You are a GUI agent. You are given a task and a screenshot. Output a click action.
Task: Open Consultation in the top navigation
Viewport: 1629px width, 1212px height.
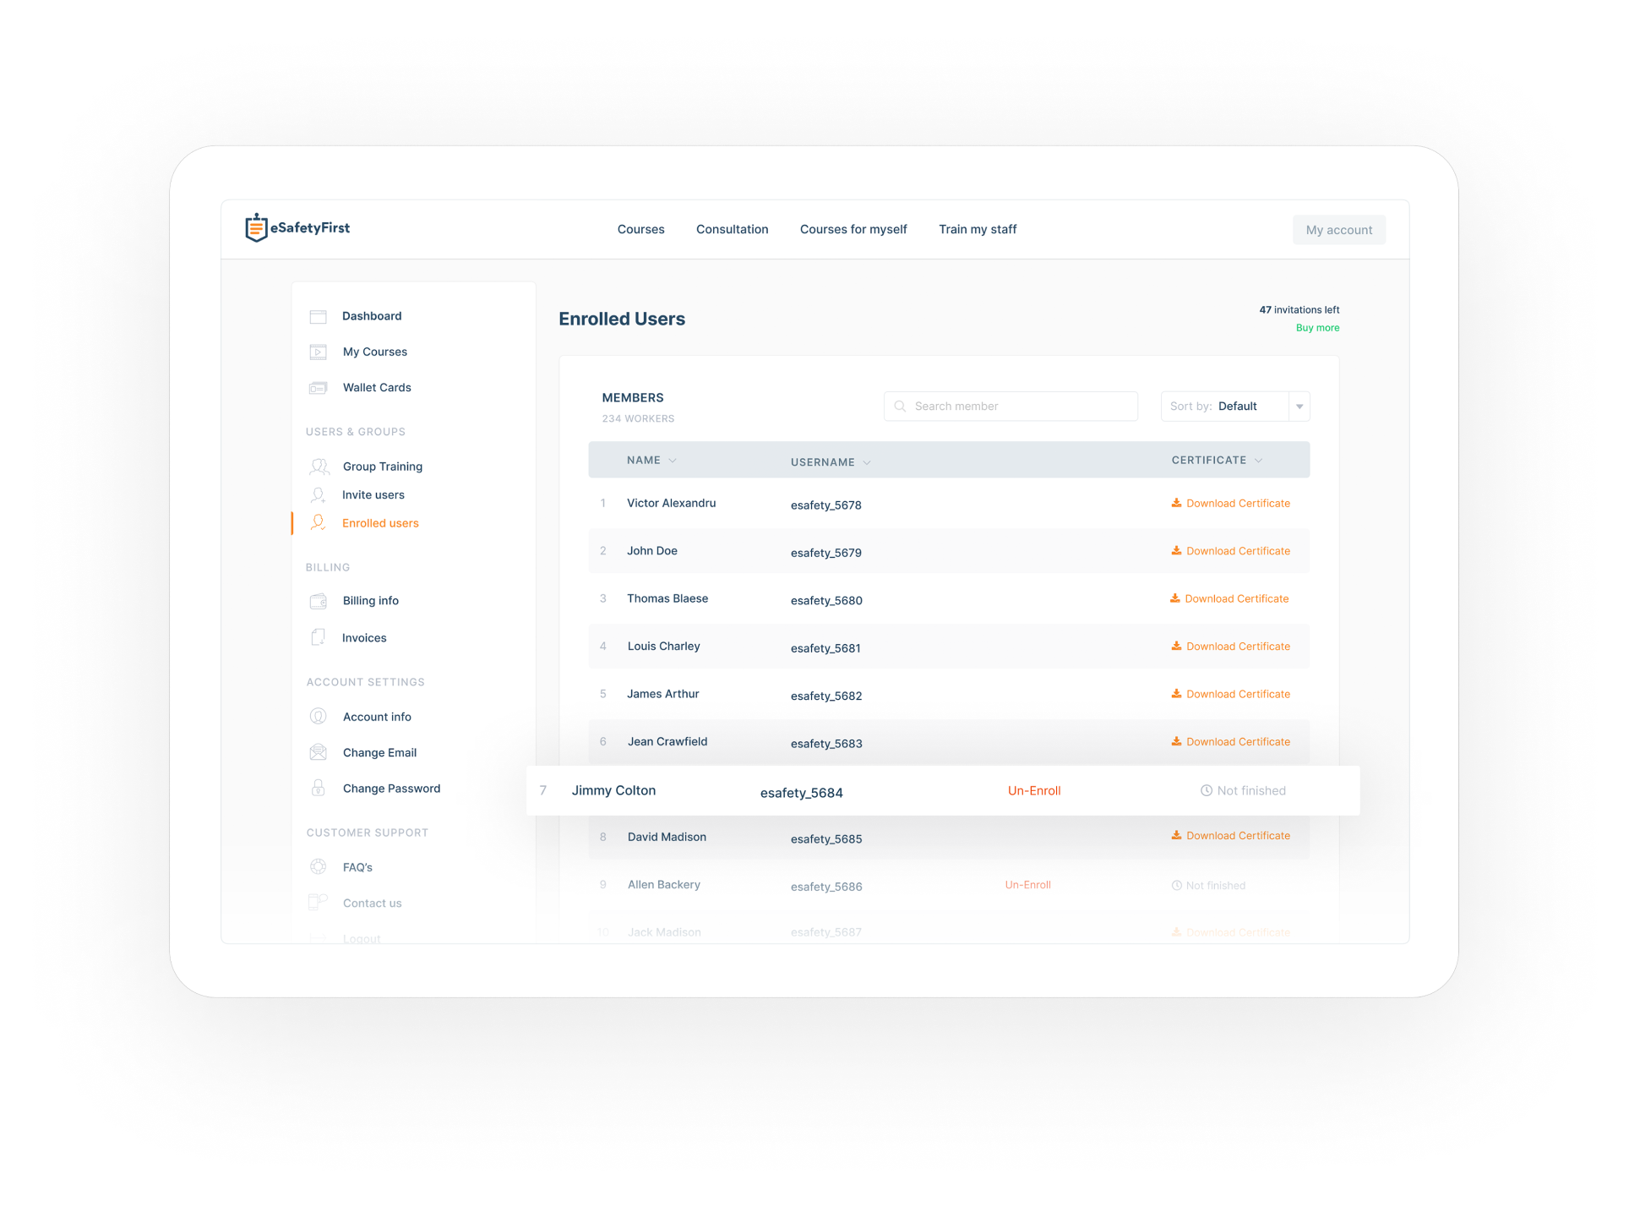point(733,230)
